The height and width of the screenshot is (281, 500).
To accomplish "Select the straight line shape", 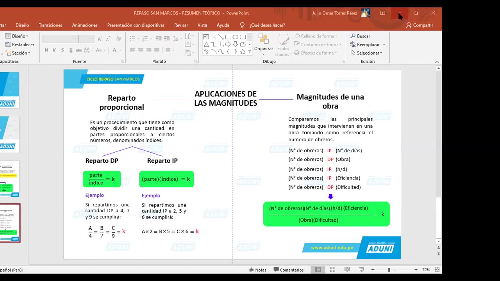I will 214,37.
